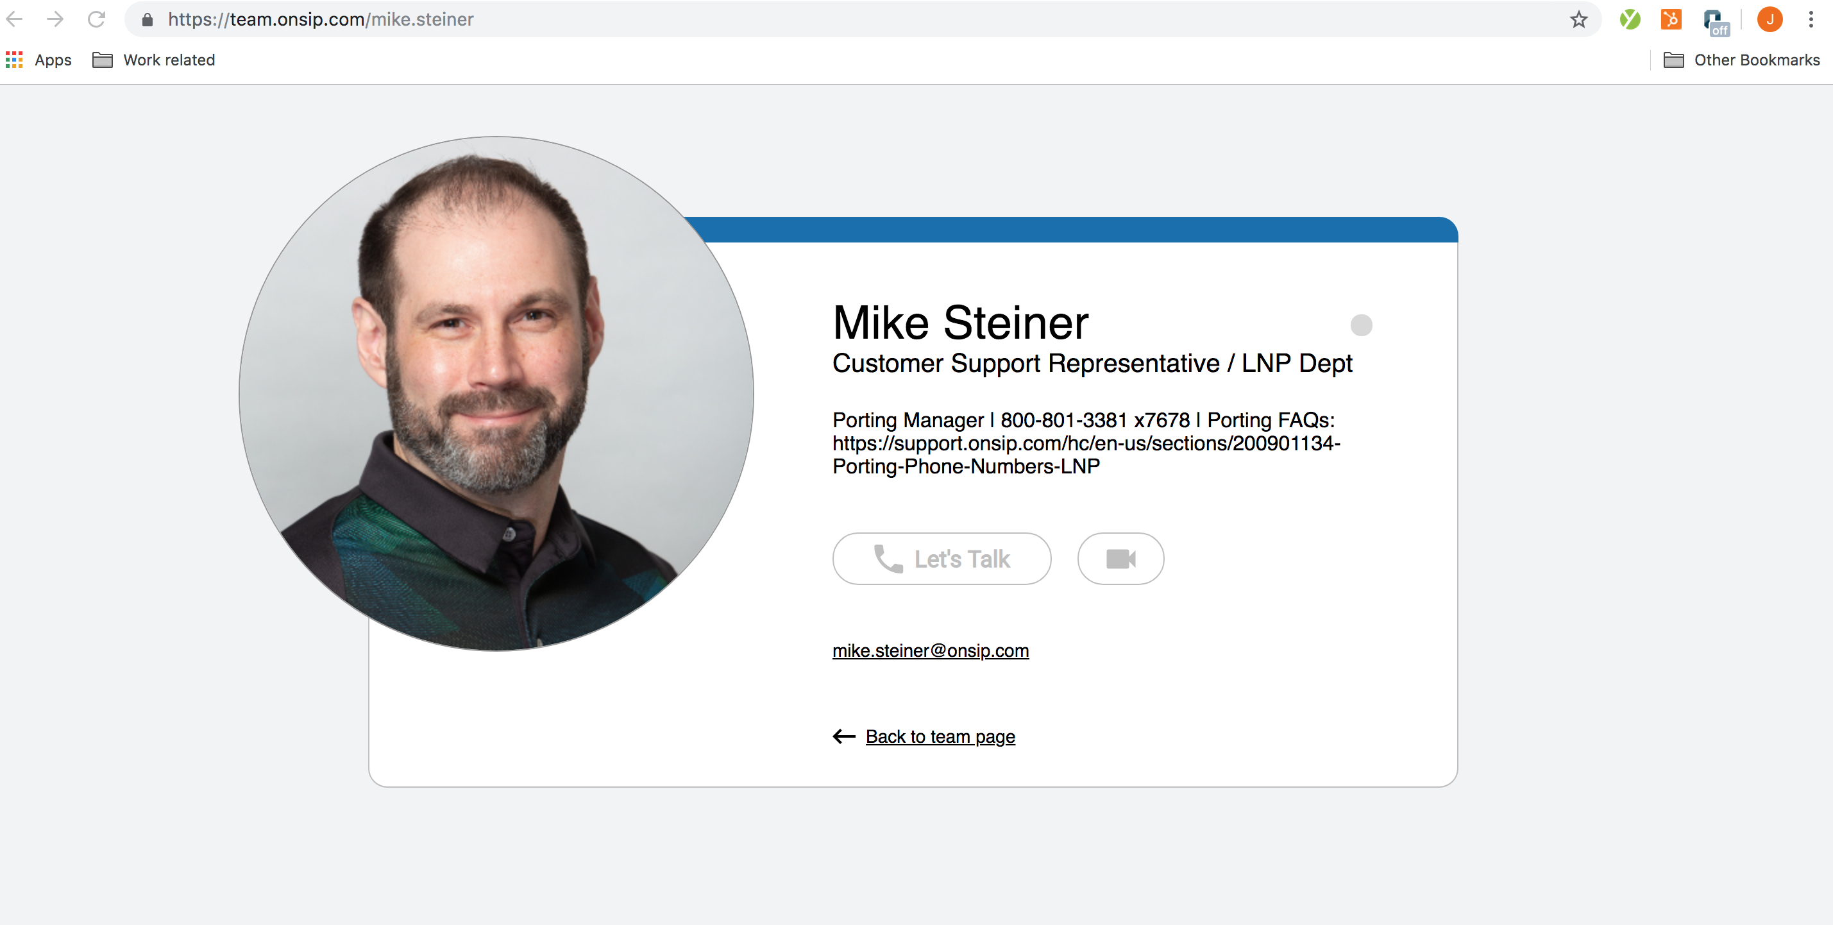Open the Work related bookmarks folder
Screen dimensions: 1833x925
(x=154, y=60)
